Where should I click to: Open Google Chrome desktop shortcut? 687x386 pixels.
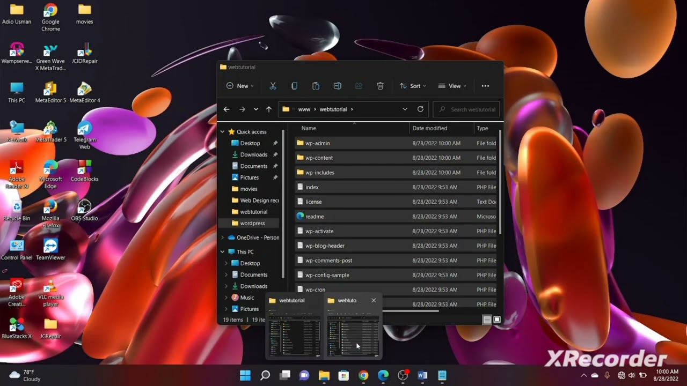tap(50, 18)
